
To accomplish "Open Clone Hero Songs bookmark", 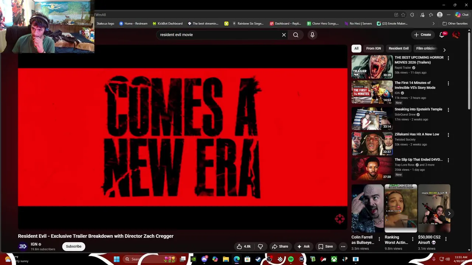I will (323, 24).
